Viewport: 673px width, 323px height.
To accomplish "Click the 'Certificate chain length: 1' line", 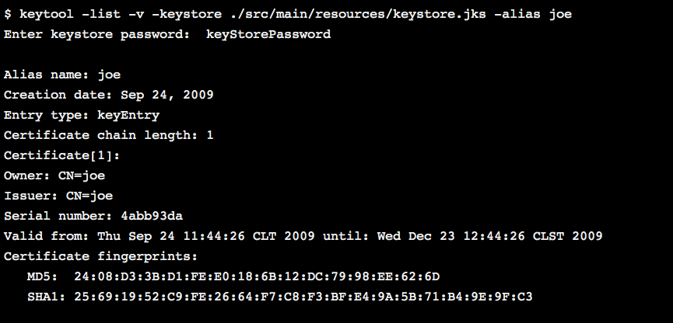I will 109,135.
